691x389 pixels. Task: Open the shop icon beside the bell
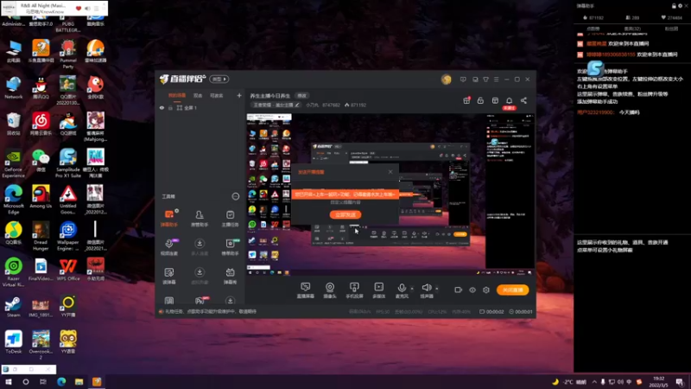pyautogui.click(x=495, y=100)
